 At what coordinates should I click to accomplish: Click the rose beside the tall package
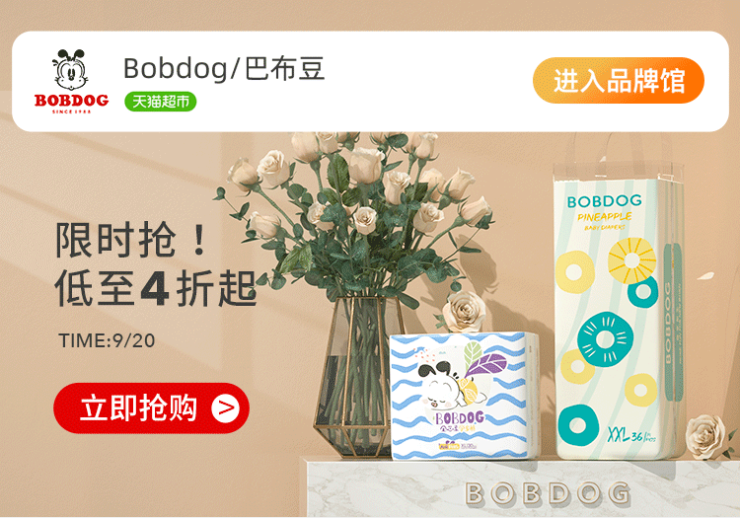[x=706, y=436]
